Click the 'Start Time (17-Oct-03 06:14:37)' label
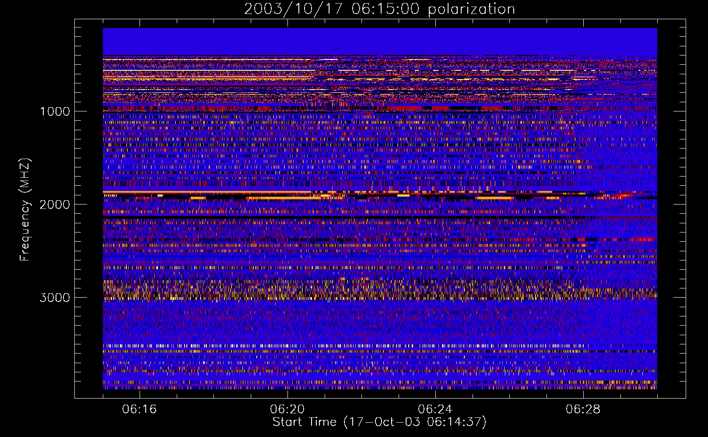The width and height of the screenshot is (708, 437). point(379,422)
